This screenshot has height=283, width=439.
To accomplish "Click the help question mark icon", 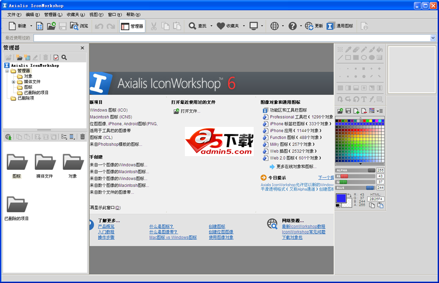I will pyautogui.click(x=293, y=26).
